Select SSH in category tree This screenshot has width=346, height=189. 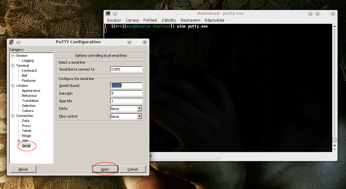click(x=25, y=141)
